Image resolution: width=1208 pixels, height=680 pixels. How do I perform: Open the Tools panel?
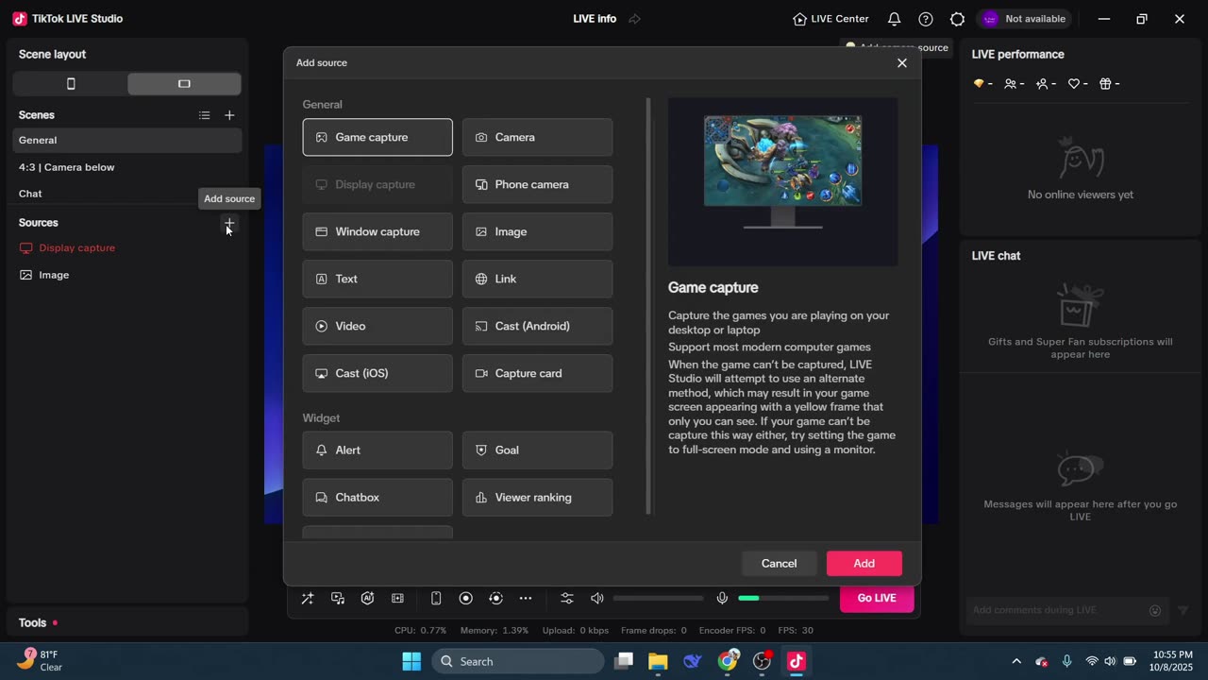click(x=127, y=622)
